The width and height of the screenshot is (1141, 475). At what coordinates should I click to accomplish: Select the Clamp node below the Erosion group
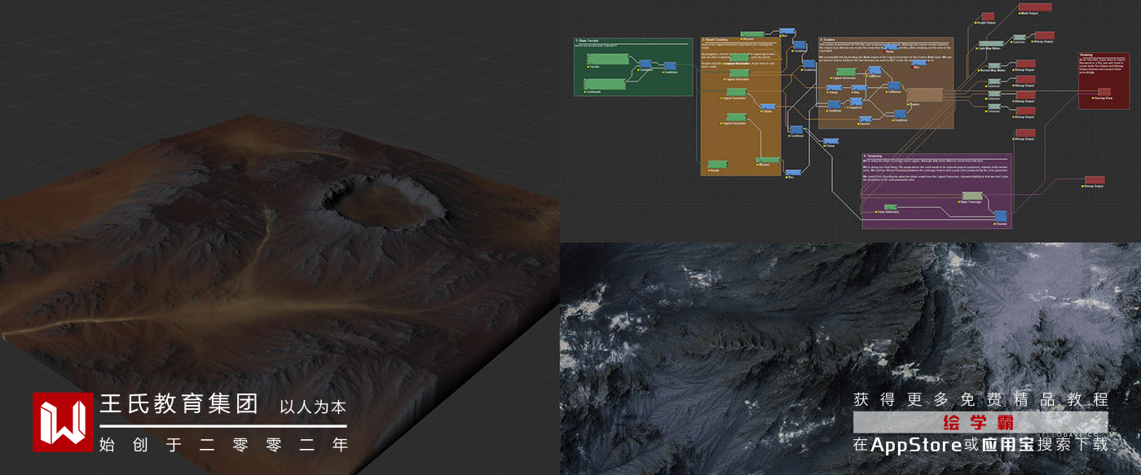(831, 141)
